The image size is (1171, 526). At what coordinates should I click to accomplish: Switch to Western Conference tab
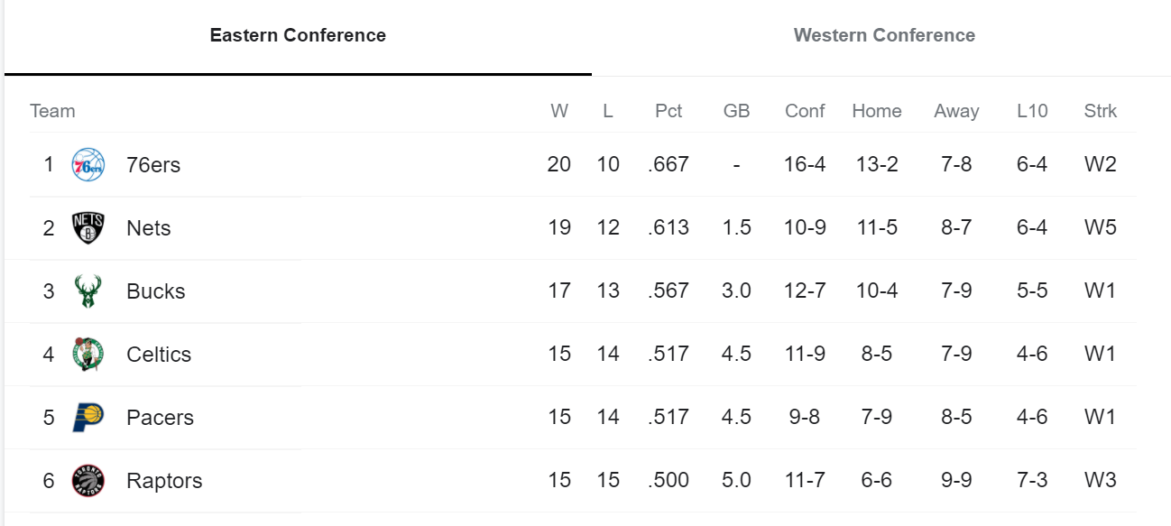point(884,36)
